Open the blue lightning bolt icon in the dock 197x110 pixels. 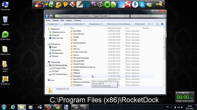135,5
